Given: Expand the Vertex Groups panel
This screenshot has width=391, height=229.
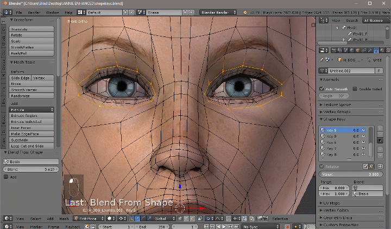Looking at the screenshot, I should point(338,112).
